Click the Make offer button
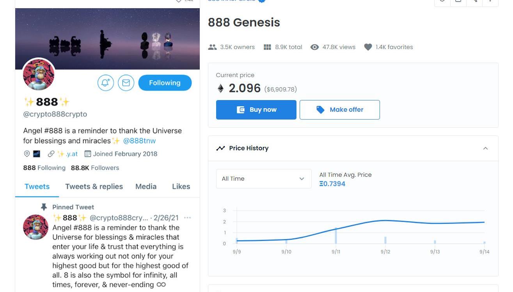 [340, 110]
